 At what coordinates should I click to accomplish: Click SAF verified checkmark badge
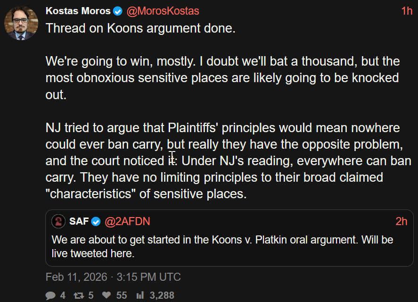pyautogui.click(x=96, y=221)
